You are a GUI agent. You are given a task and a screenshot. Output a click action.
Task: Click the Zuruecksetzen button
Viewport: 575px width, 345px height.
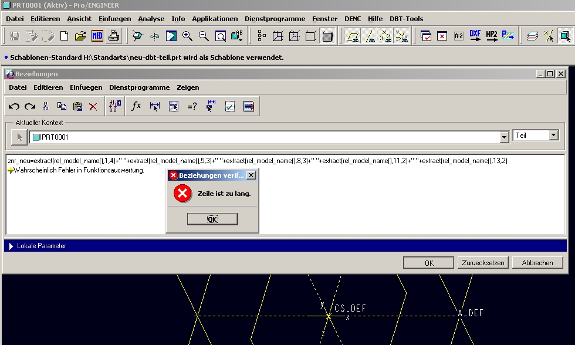pyautogui.click(x=483, y=263)
